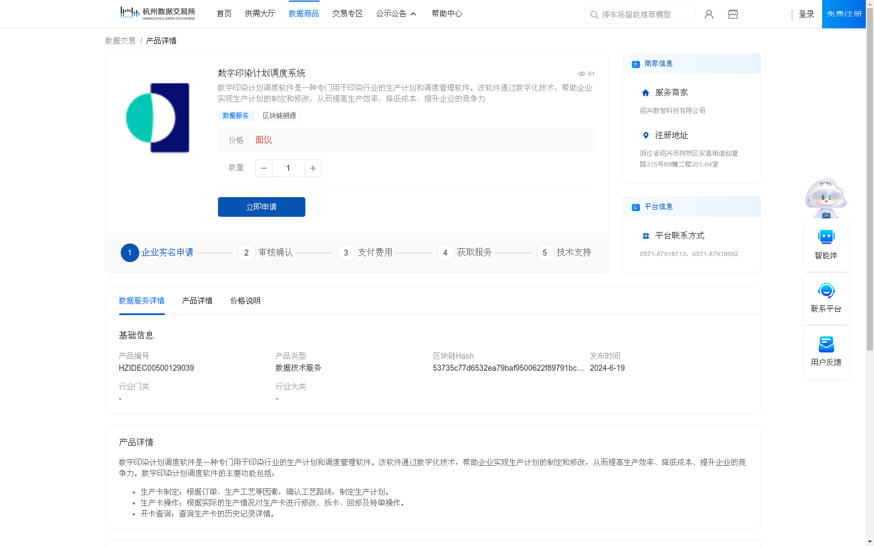Expand the 公示公告 dropdown menu
Viewport: 874px width, 546px height.
pos(396,14)
